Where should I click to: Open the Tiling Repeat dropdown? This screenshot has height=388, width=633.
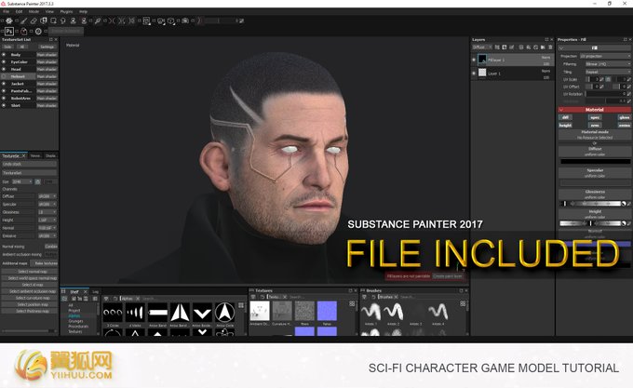click(608, 72)
